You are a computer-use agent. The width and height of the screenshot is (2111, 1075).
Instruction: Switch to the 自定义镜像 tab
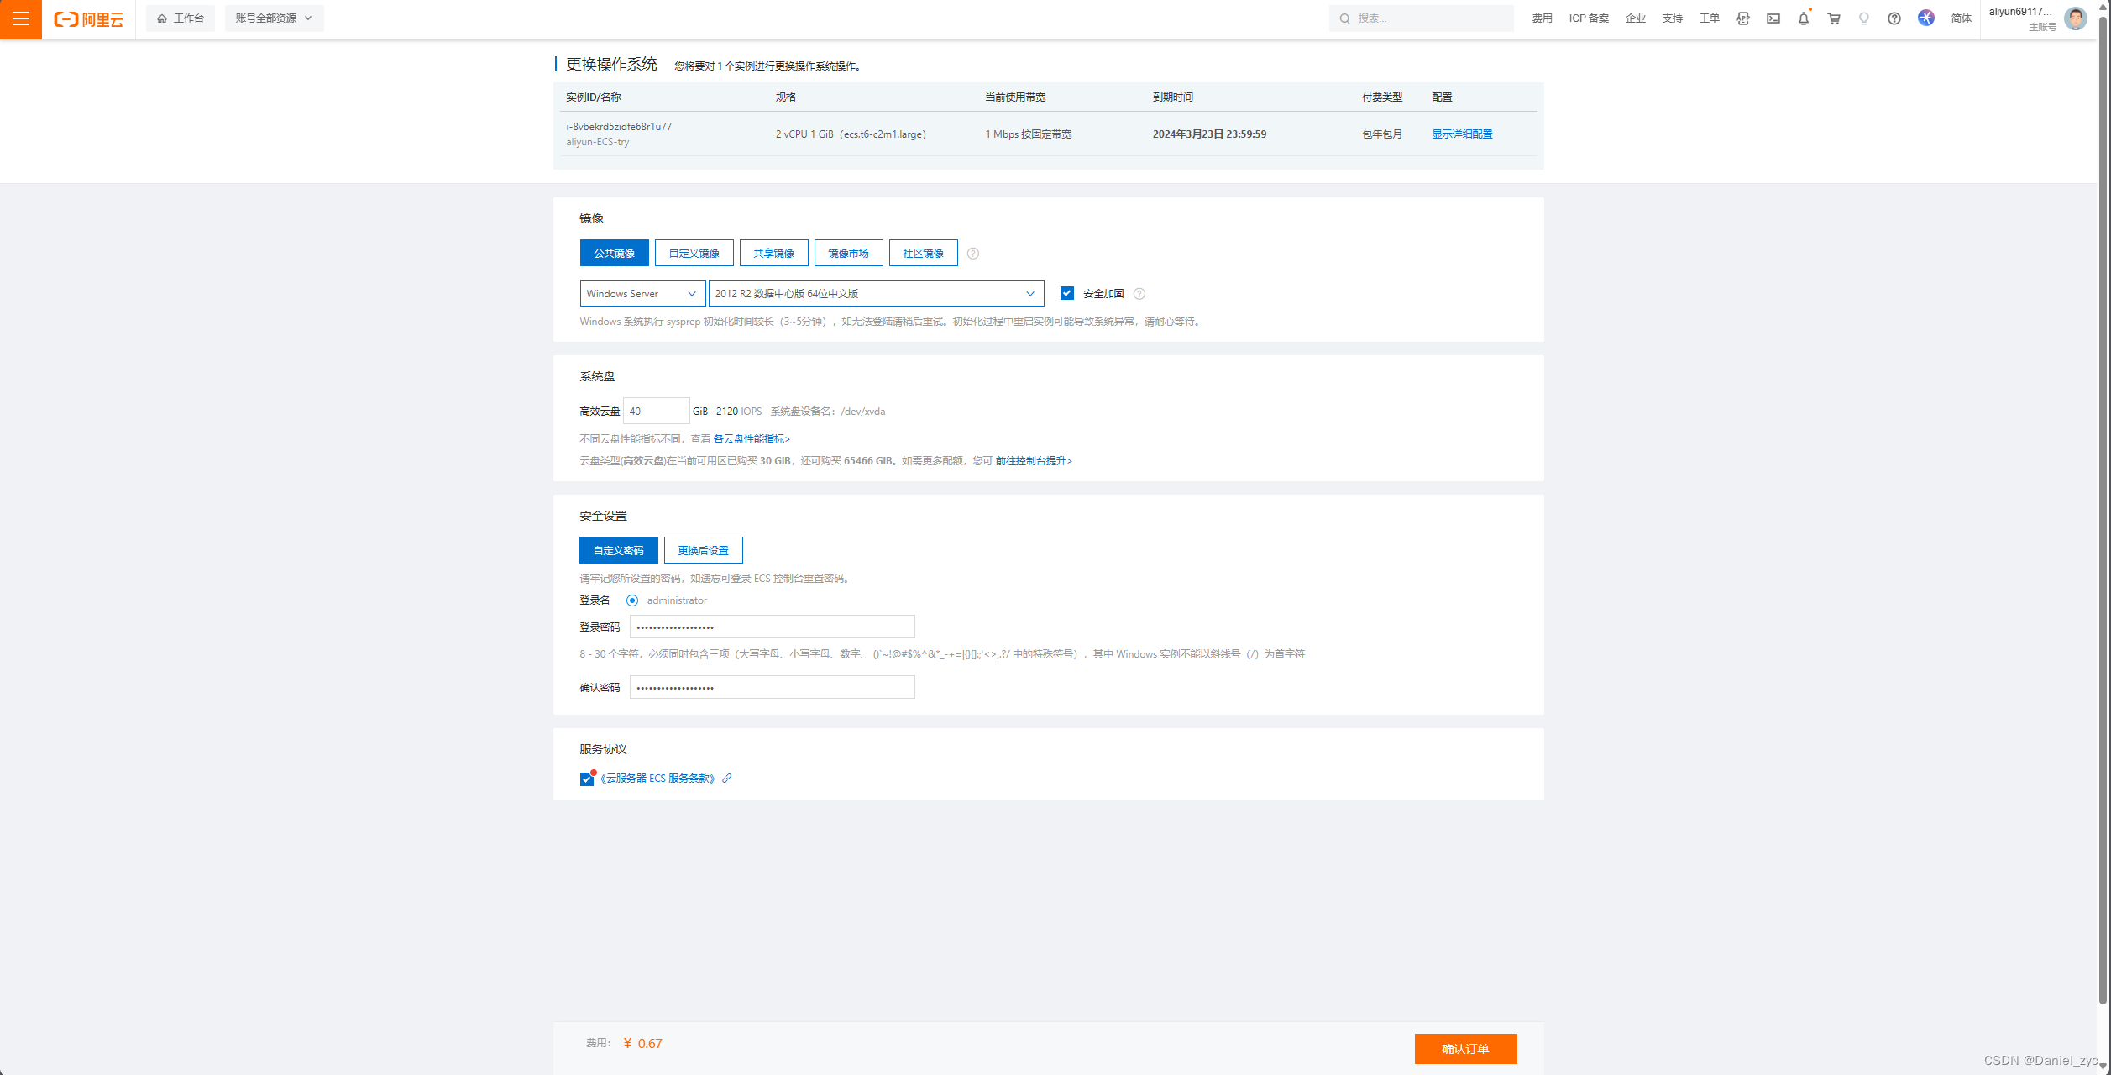pos(694,253)
